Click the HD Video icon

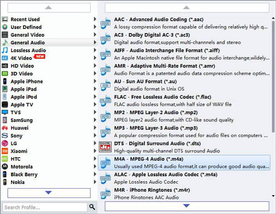coord(5,66)
